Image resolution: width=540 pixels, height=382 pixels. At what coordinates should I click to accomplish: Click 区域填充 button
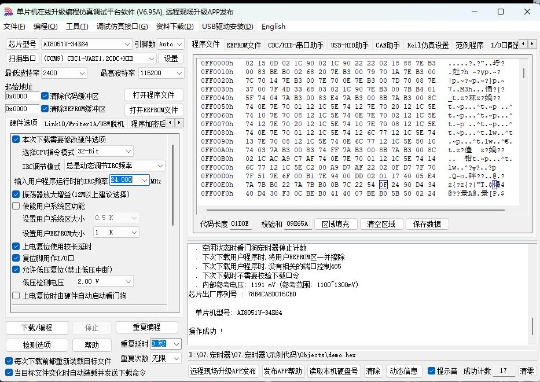tap(336, 224)
